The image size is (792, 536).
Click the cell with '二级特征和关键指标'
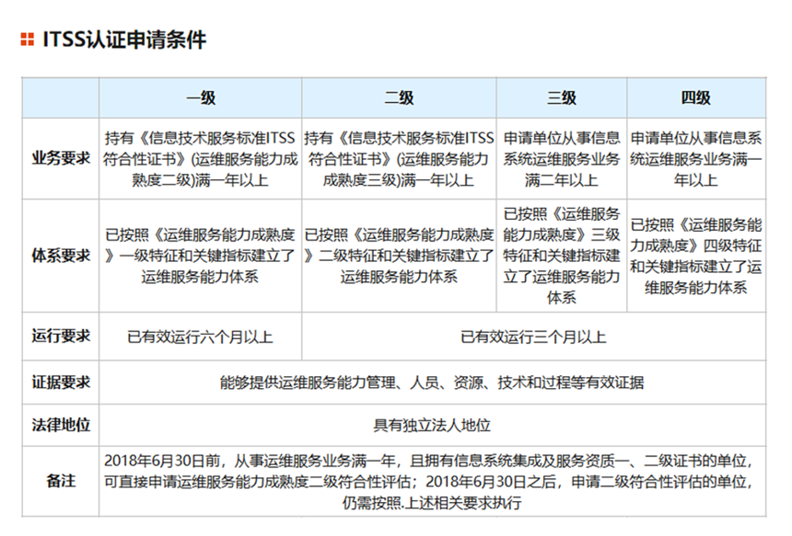[x=399, y=256]
